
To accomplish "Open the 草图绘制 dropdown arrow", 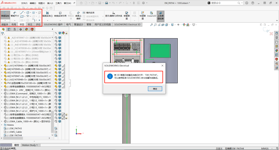I will pyautogui.click(x=5, y=20).
